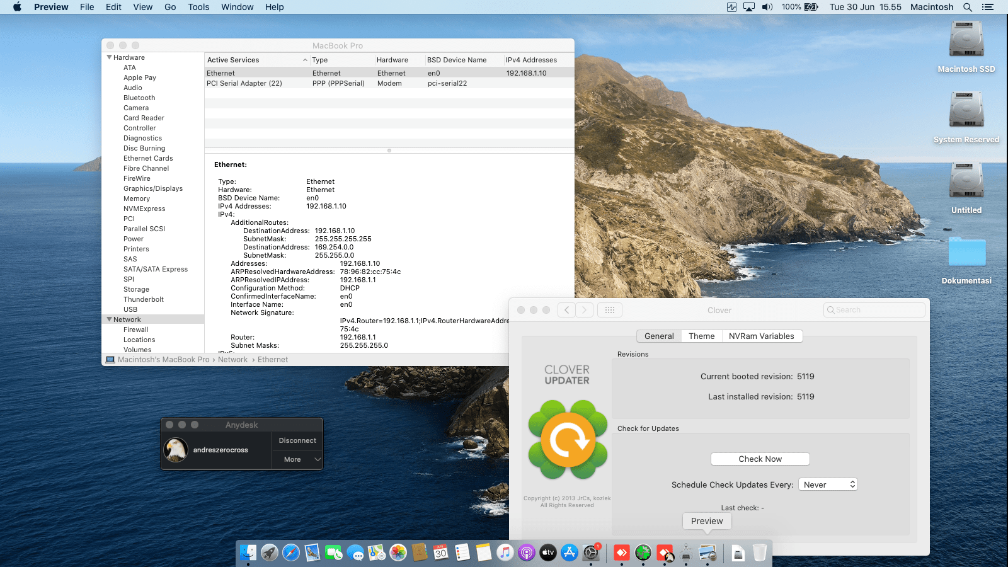This screenshot has width=1008, height=567.
Task: Collapse the Hardware tree section
Action: pyautogui.click(x=110, y=57)
